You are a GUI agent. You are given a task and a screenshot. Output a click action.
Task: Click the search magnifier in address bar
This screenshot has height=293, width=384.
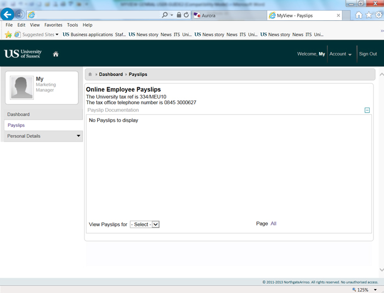tap(165, 15)
